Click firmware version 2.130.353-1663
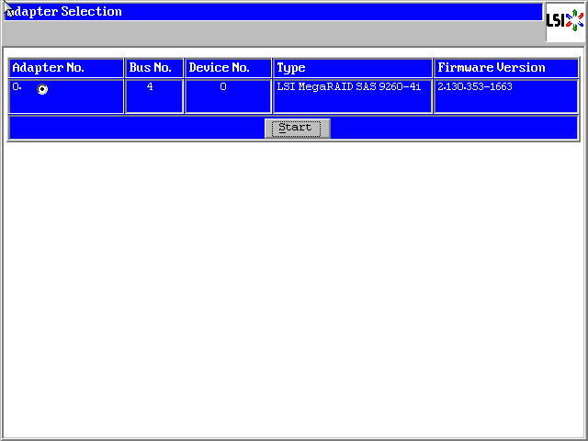The image size is (588, 441). (475, 86)
